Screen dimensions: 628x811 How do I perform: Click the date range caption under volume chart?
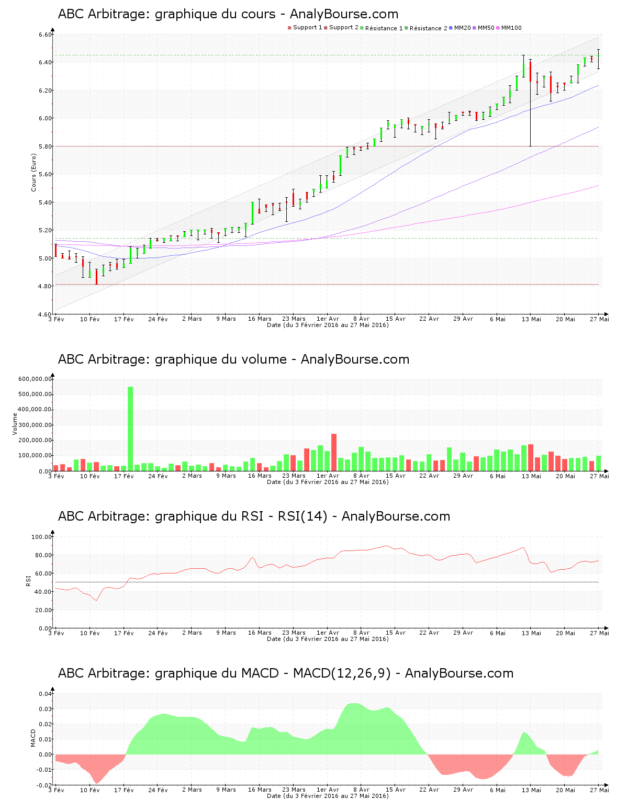pos(328,482)
